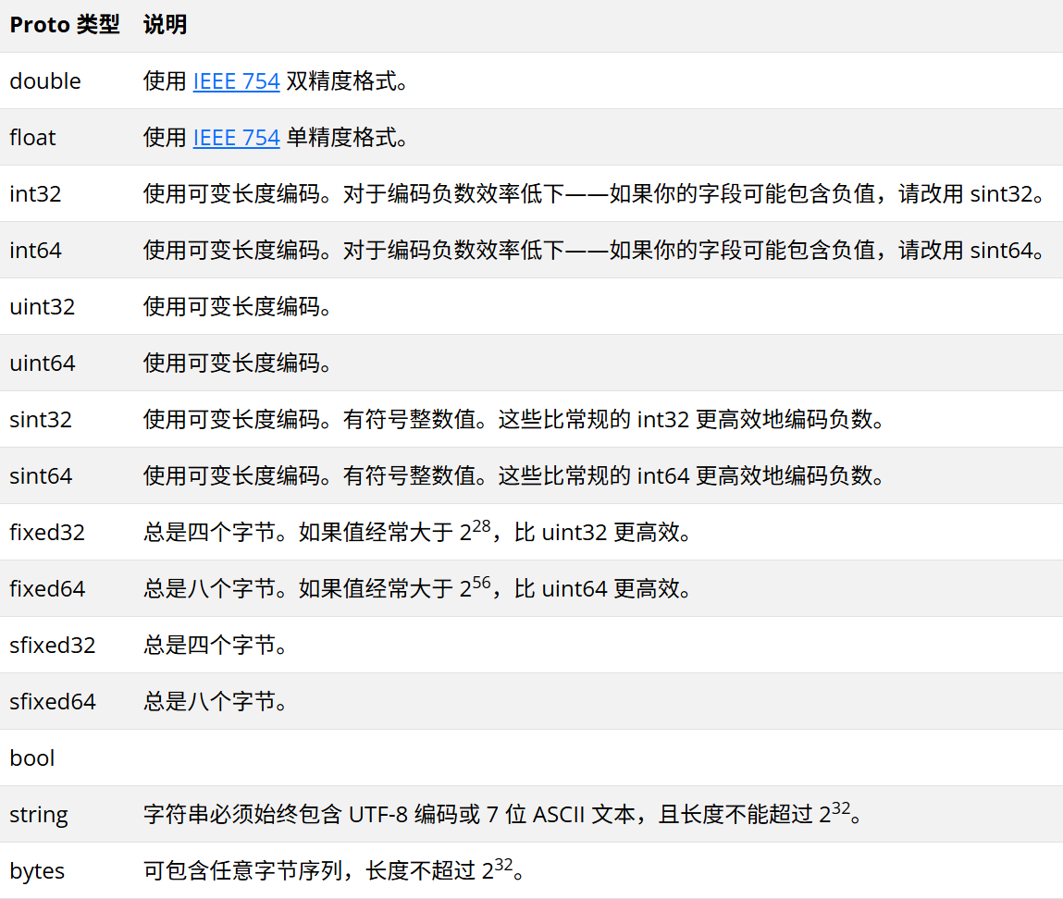
Task: Click the sfixed32 description '总是四个字节'
Action: (x=209, y=645)
